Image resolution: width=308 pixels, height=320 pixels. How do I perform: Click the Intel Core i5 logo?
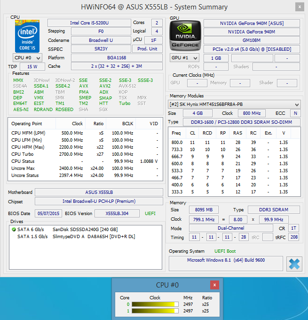[x=27, y=36]
